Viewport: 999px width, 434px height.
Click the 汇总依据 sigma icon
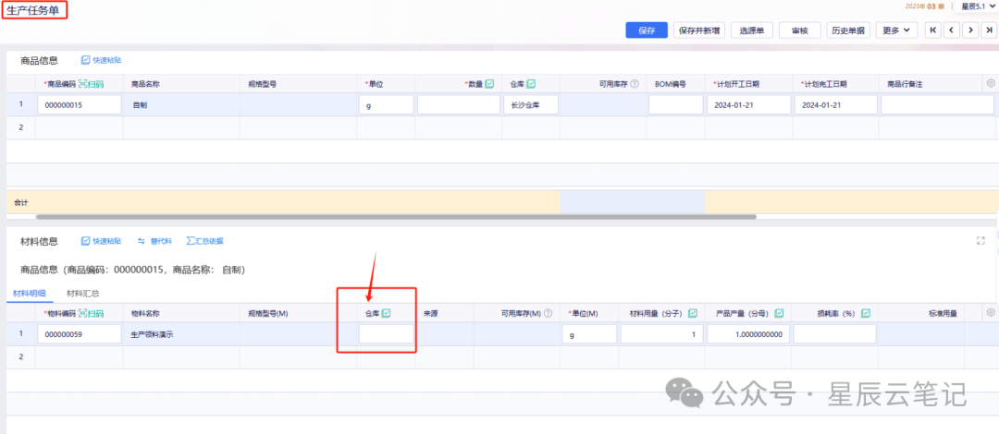pyautogui.click(x=190, y=241)
